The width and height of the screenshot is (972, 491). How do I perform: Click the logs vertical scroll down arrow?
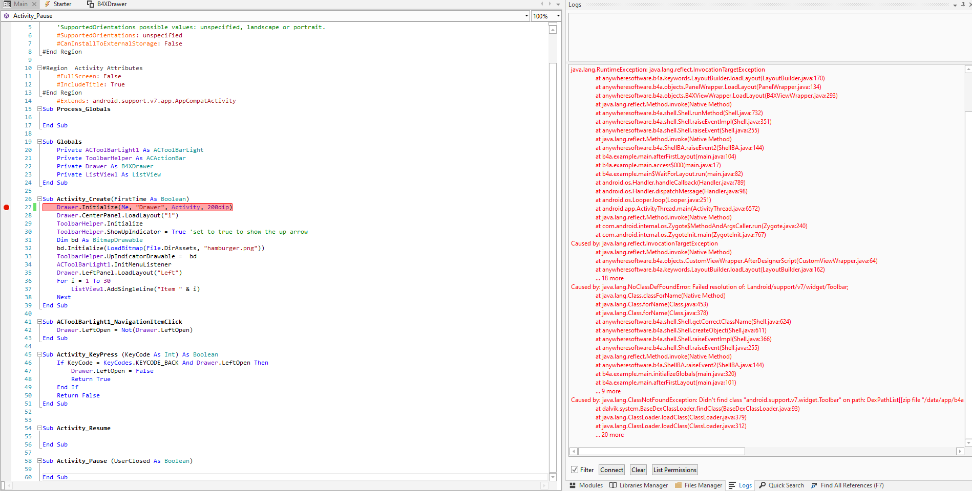point(968,442)
